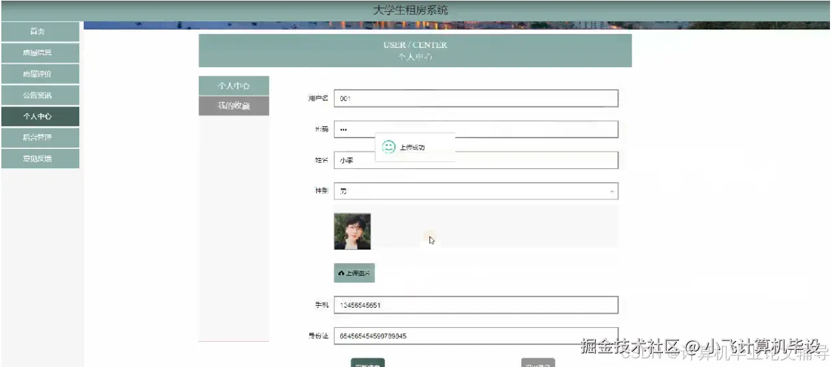Click the 身份证 ID number field
Screen dimensions: 832x367
[476, 336]
